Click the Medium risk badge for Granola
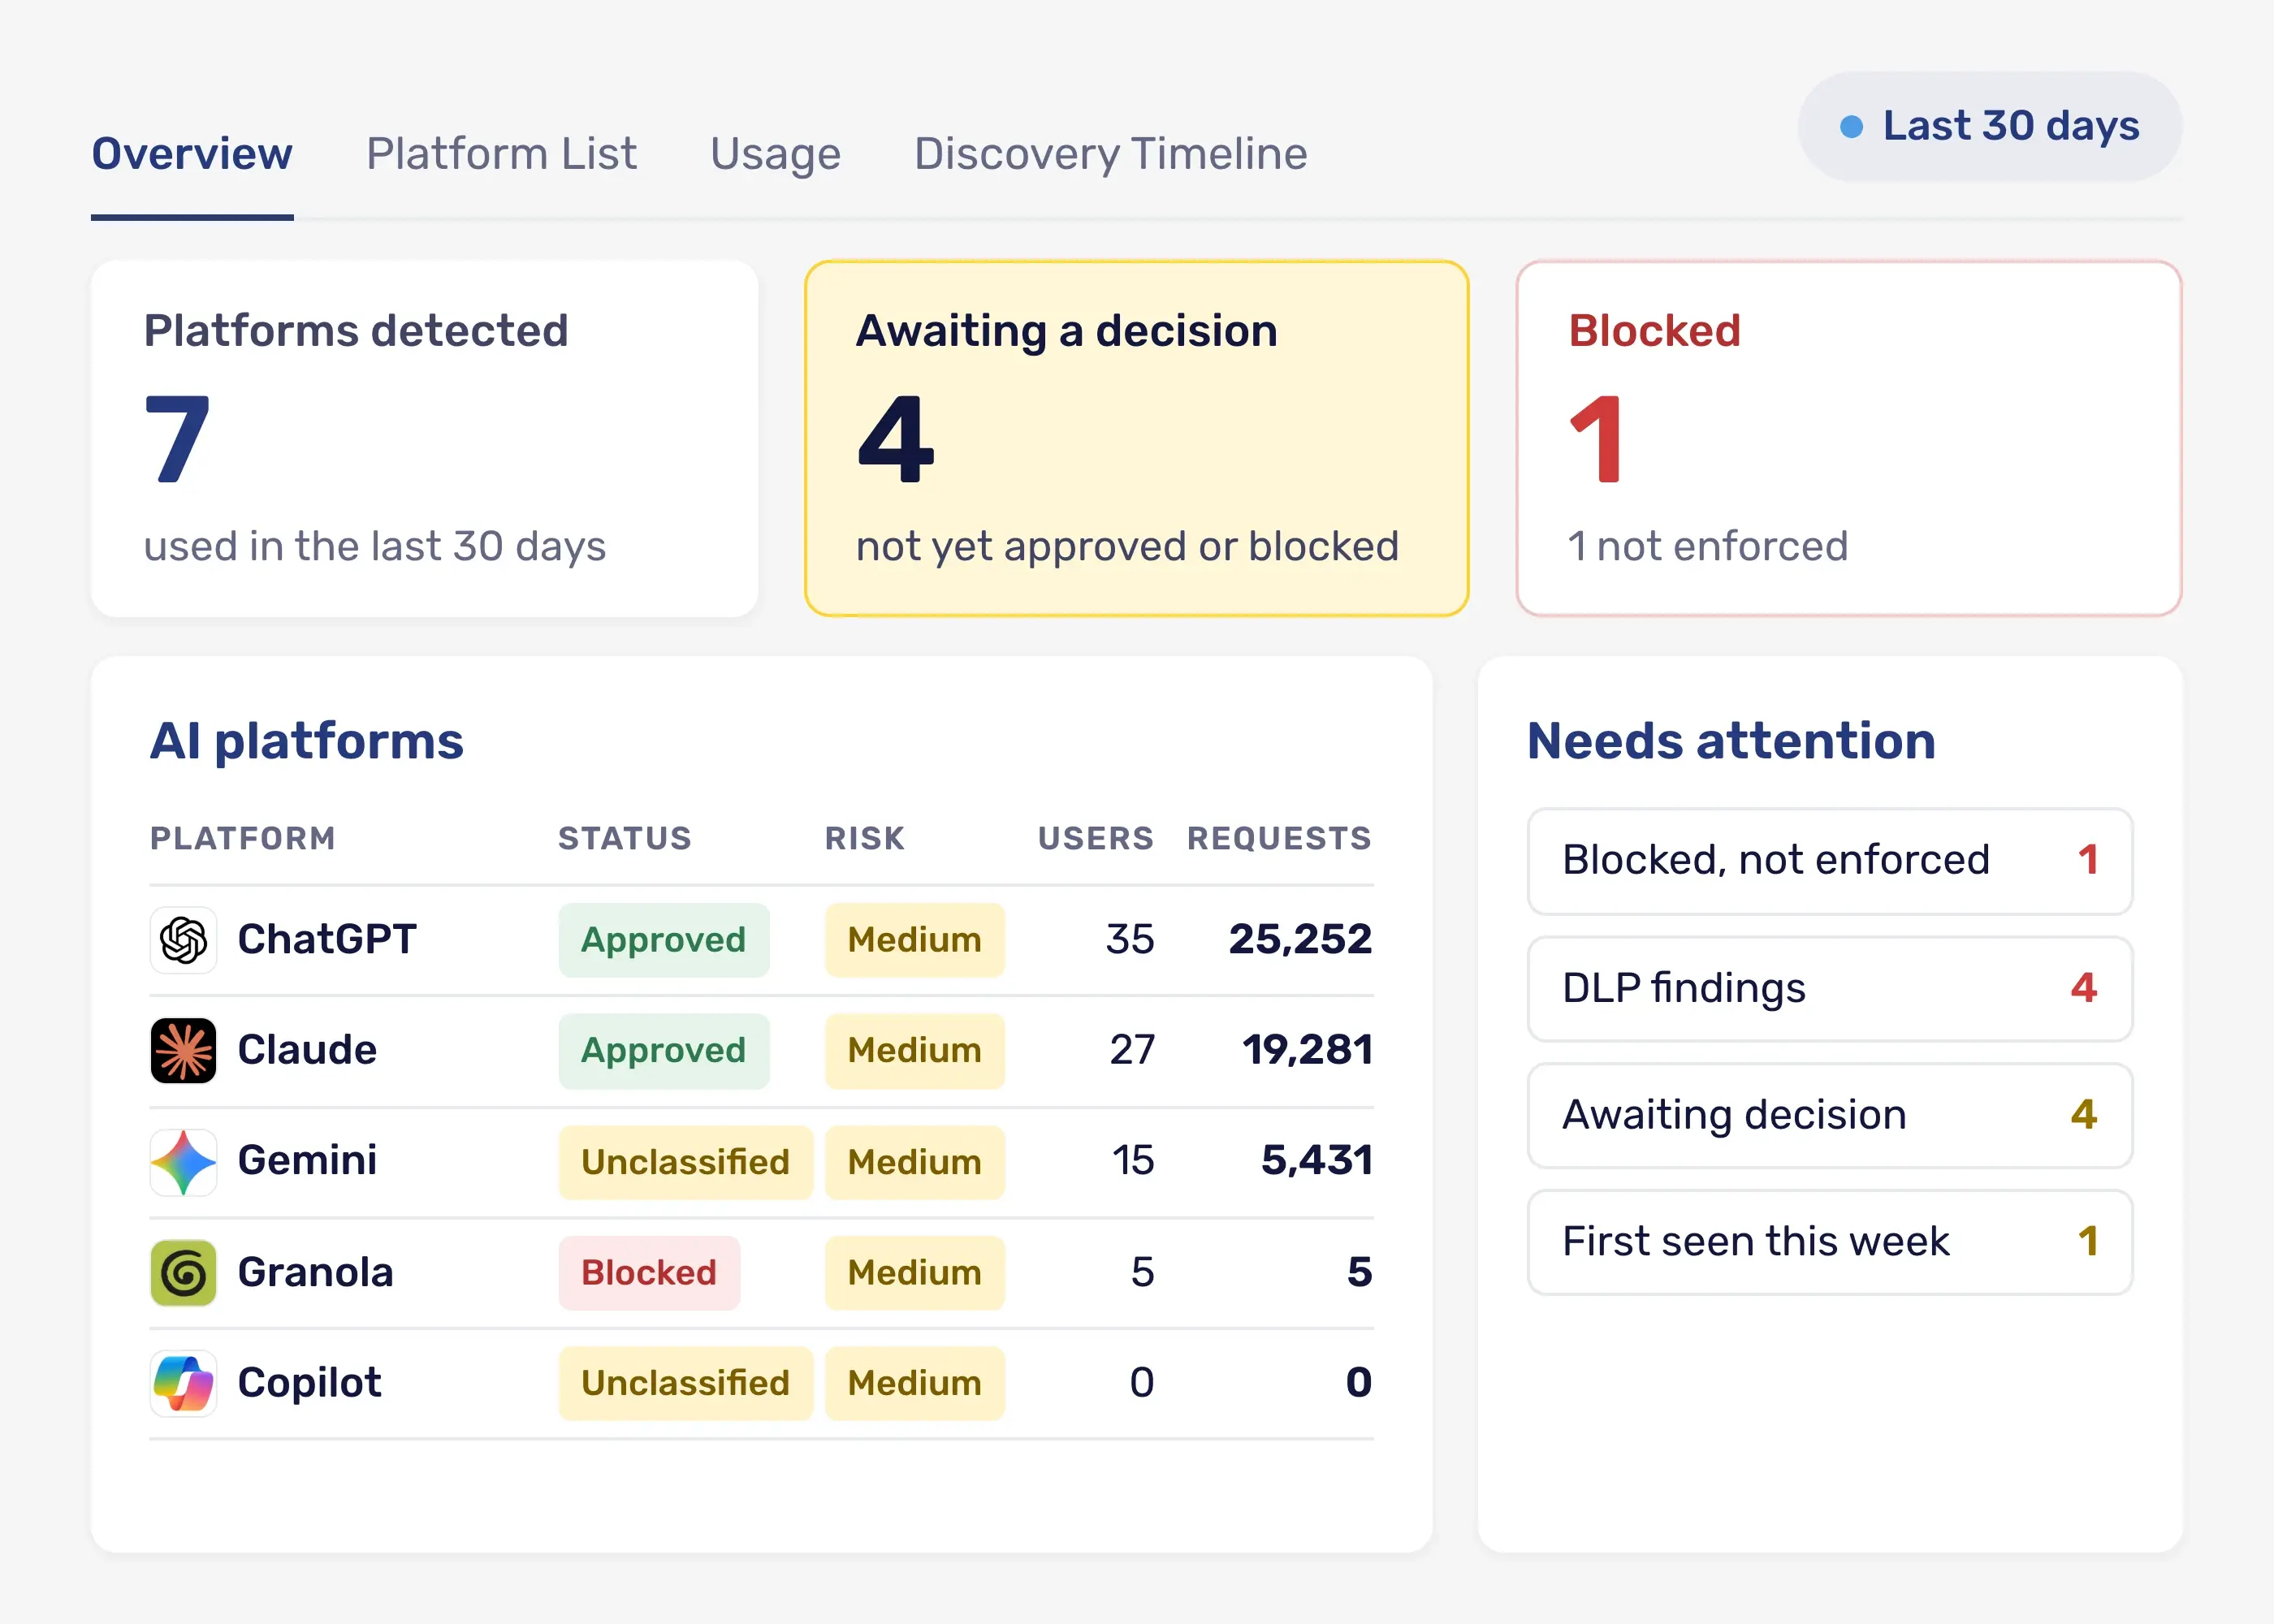Viewport: 2274px width, 1624px height. pyautogui.click(x=914, y=1273)
